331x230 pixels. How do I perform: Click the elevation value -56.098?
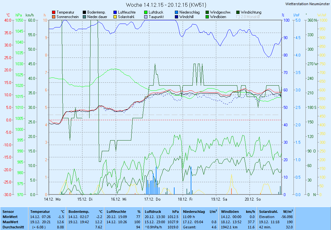[x=287, y=217]
